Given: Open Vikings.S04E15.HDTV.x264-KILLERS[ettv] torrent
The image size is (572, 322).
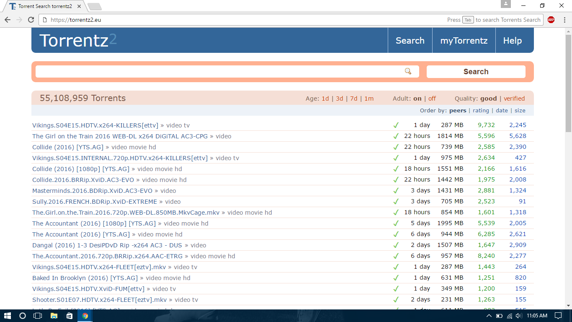Looking at the screenshot, I should coord(95,125).
